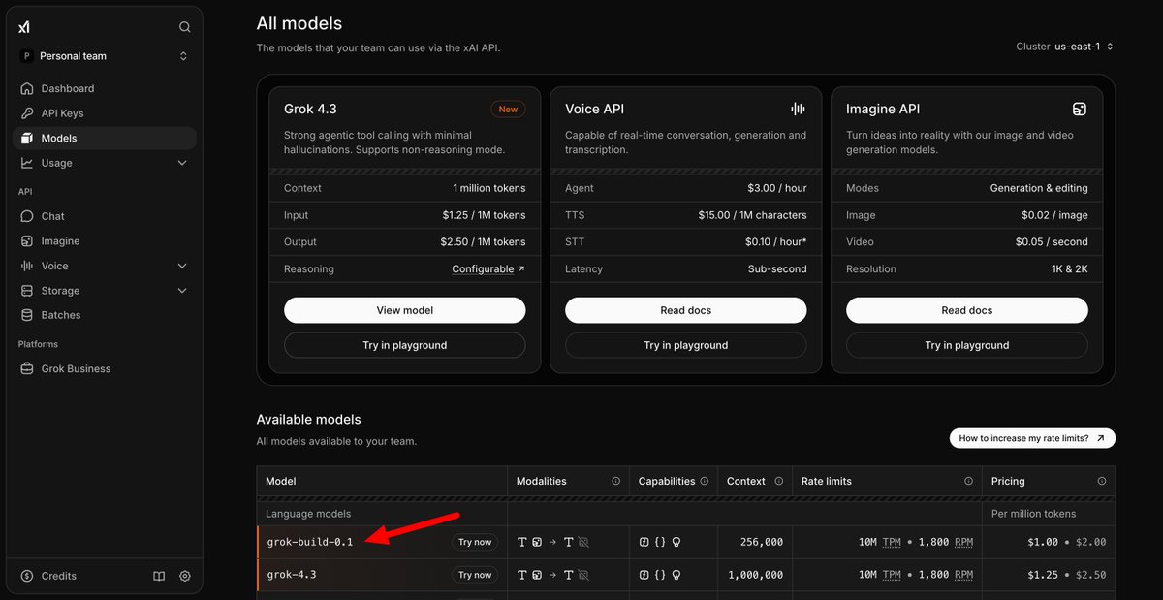The height and width of the screenshot is (600, 1163).
Task: Click Try in playground on Grok 4.3 card
Action: tap(404, 345)
